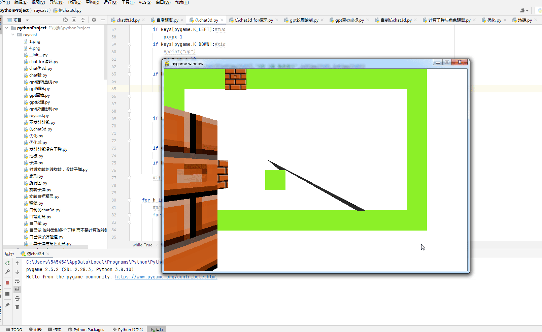Switch to the chat伪3d.py editor tab

point(128,20)
